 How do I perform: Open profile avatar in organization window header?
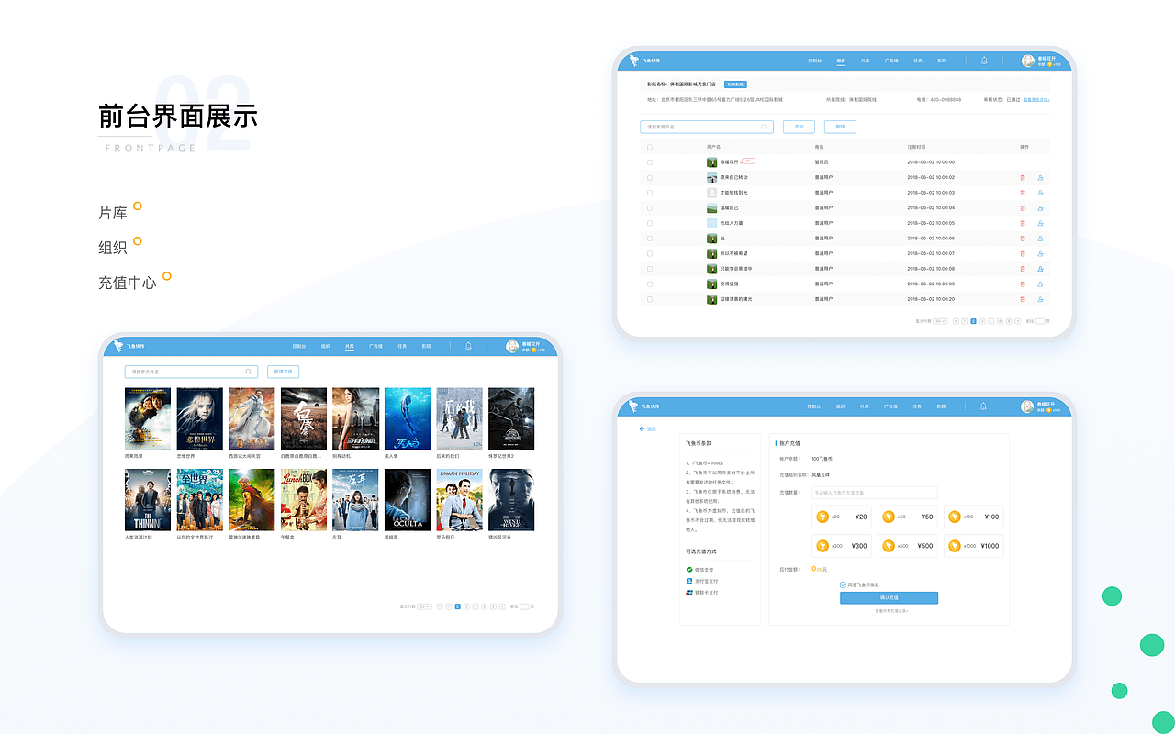pyautogui.click(x=1028, y=61)
